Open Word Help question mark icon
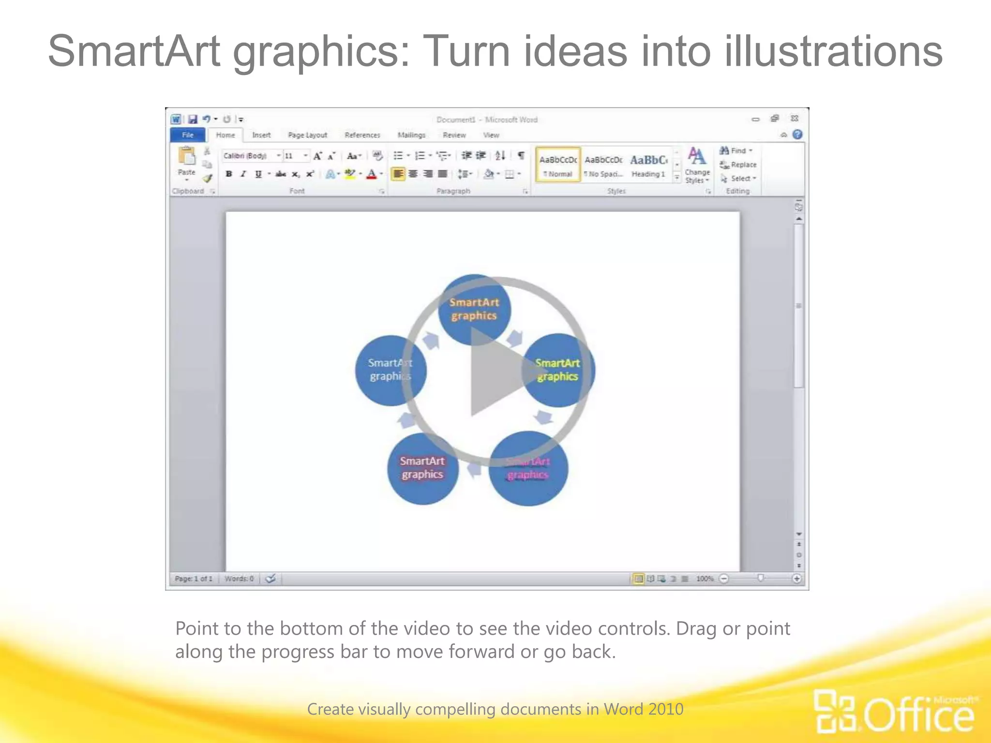Screen dimensions: 991x743 (x=797, y=134)
